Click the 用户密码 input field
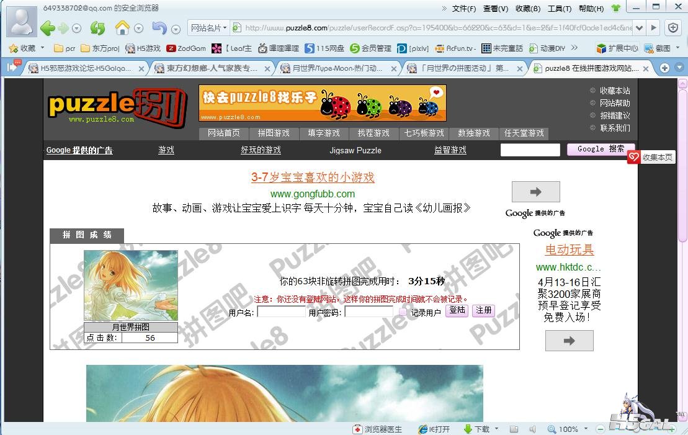Viewport: 688px width, 435px height. (369, 312)
